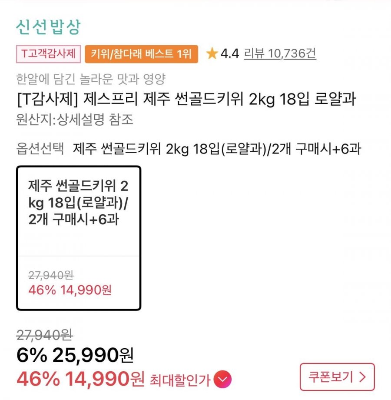Open the 신선밥상 brand store link
This screenshot has height=400, width=391.
tap(48, 28)
